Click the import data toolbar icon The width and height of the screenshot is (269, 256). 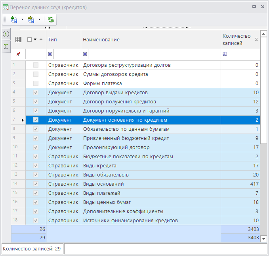click(14, 19)
